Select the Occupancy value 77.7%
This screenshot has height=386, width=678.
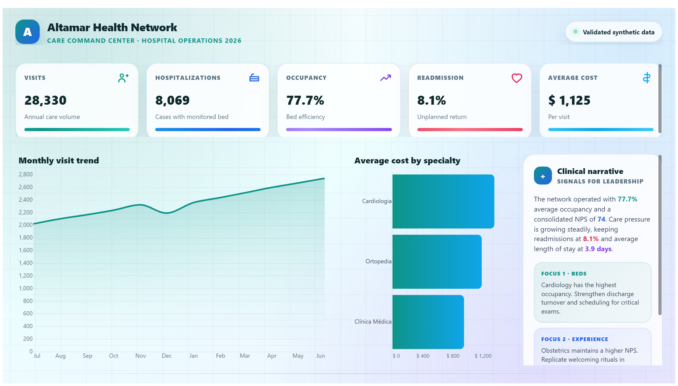pos(305,100)
